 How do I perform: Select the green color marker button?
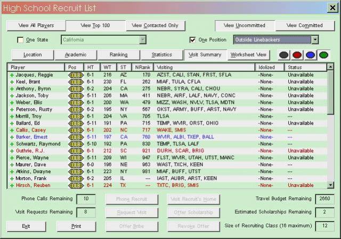coord(323,55)
